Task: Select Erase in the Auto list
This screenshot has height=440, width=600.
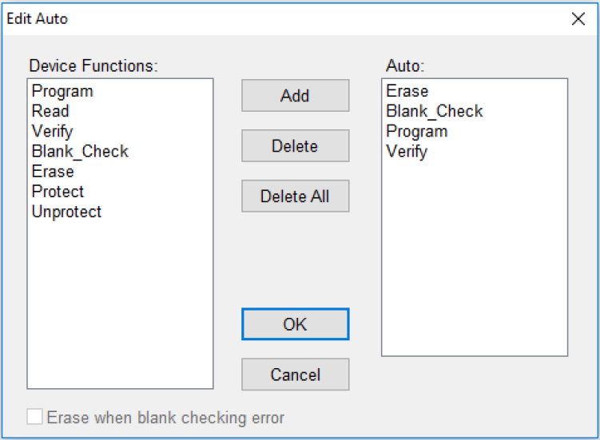Action: pyautogui.click(x=407, y=91)
